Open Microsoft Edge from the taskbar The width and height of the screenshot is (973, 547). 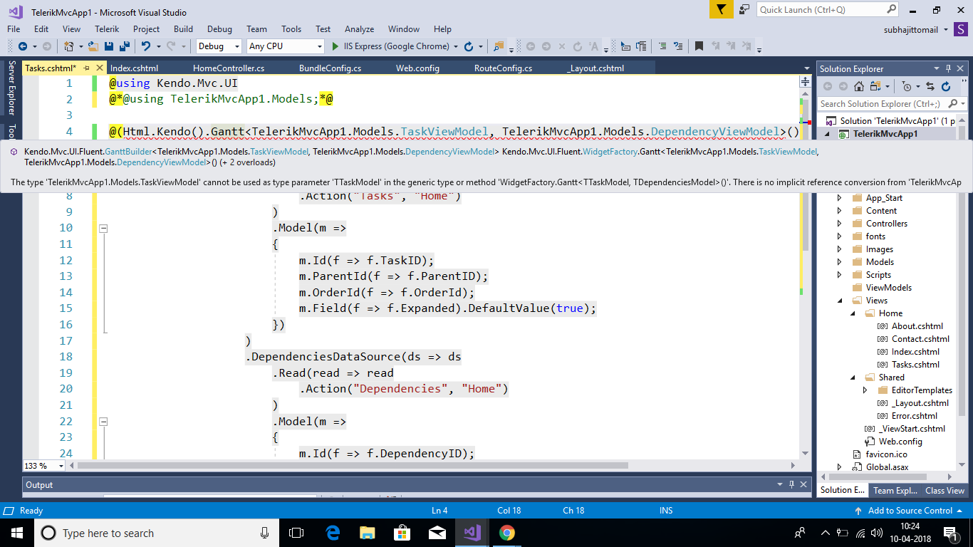click(333, 533)
